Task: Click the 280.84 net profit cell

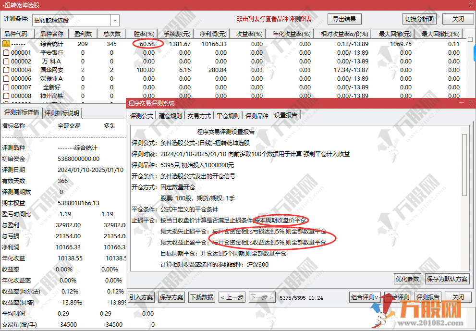Action: pyautogui.click(x=218, y=70)
